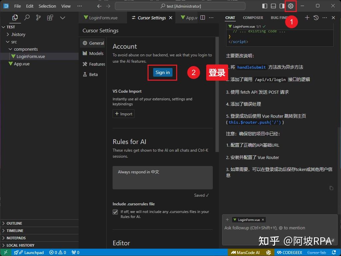Open the File menu
The height and width of the screenshot is (256, 341).
(x=17, y=6)
